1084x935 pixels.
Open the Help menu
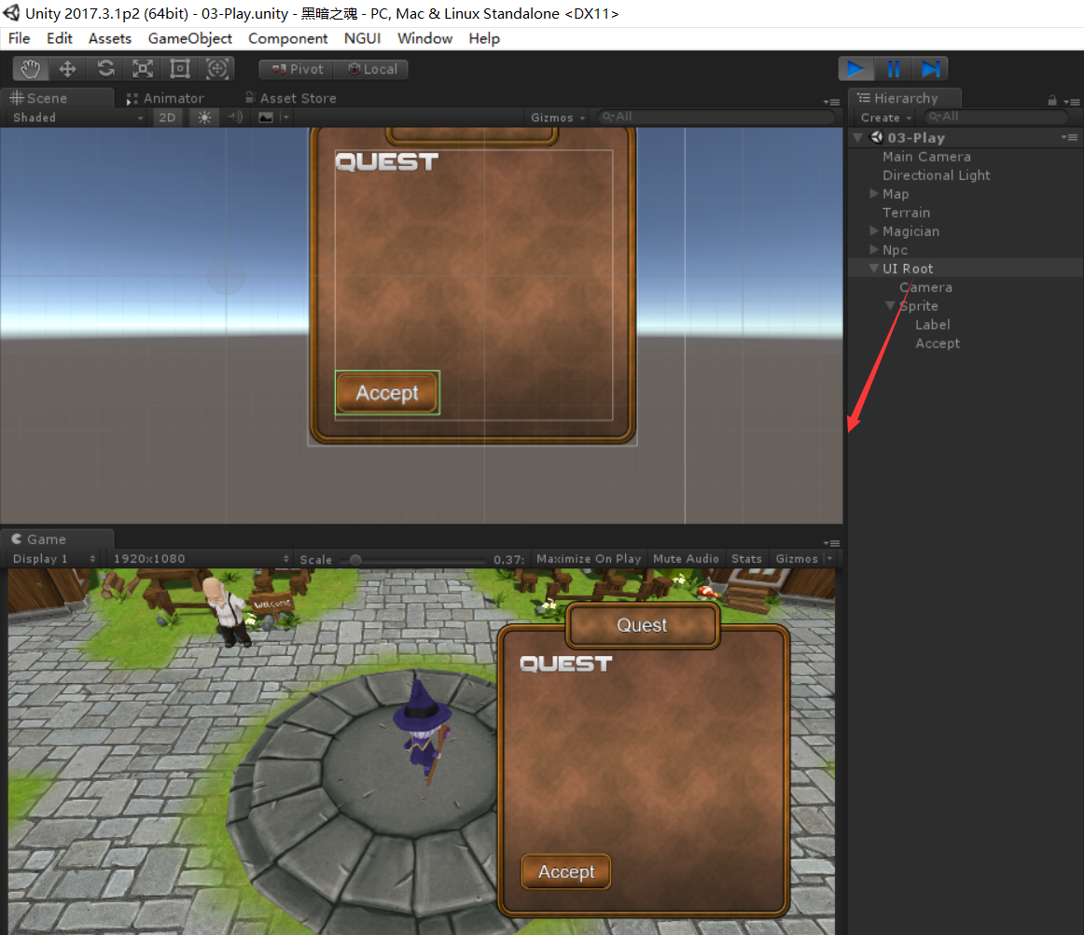484,39
